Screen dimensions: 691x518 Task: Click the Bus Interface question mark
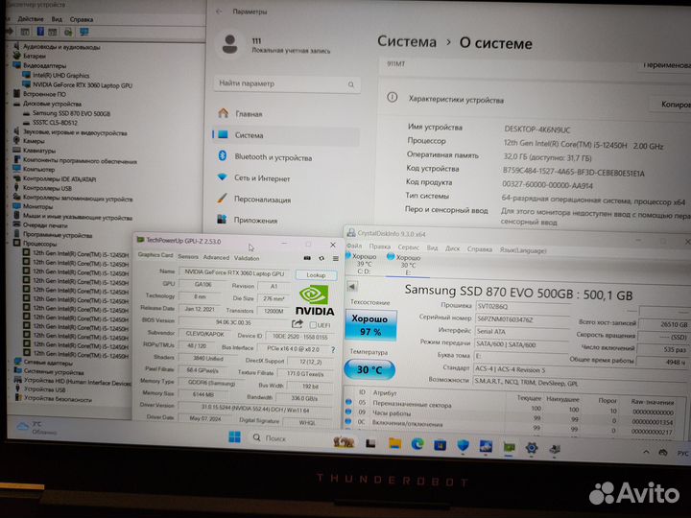(x=333, y=350)
